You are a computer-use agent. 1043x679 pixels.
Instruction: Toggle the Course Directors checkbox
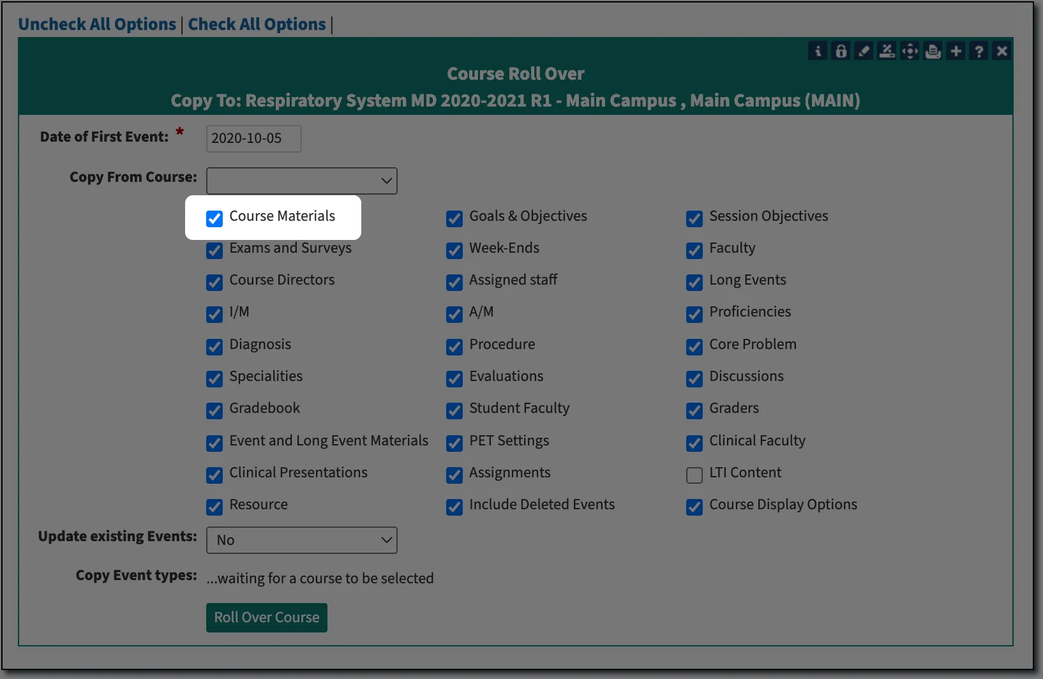coord(214,282)
